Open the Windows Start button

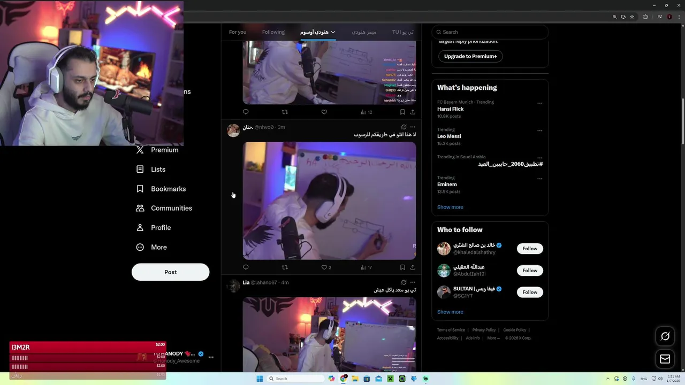point(260,379)
